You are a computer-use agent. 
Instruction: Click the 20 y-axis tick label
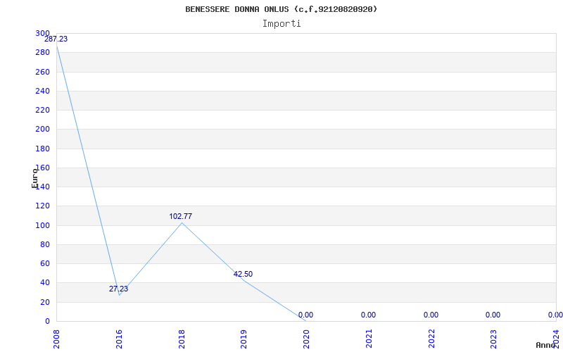pos(45,302)
